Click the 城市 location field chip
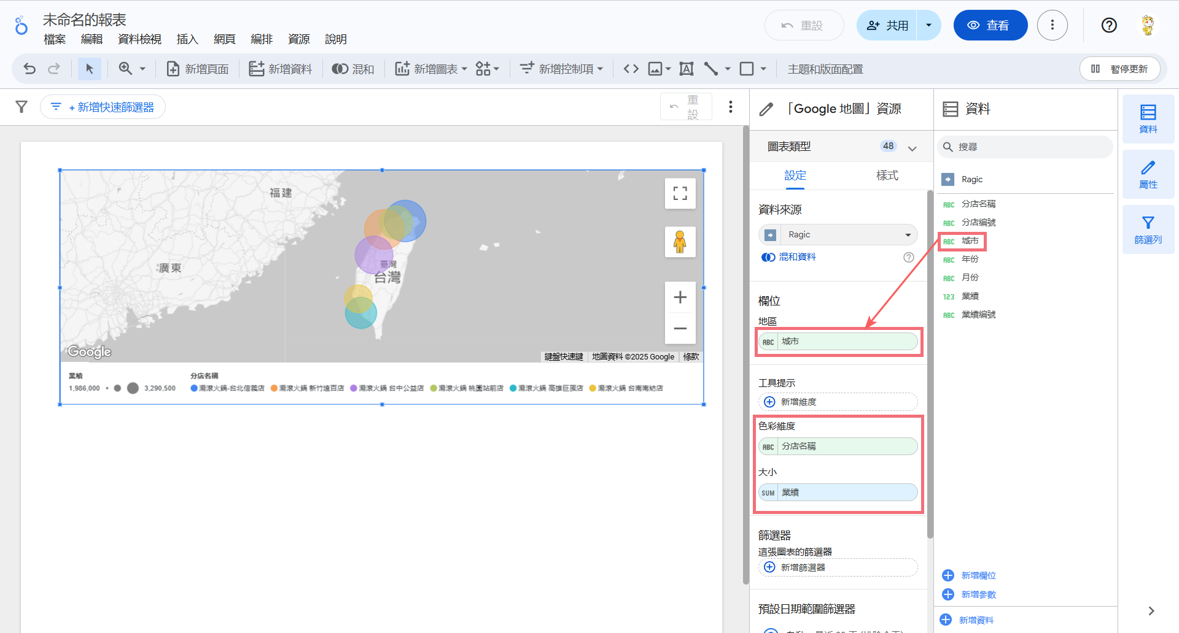The image size is (1179, 633). [838, 342]
